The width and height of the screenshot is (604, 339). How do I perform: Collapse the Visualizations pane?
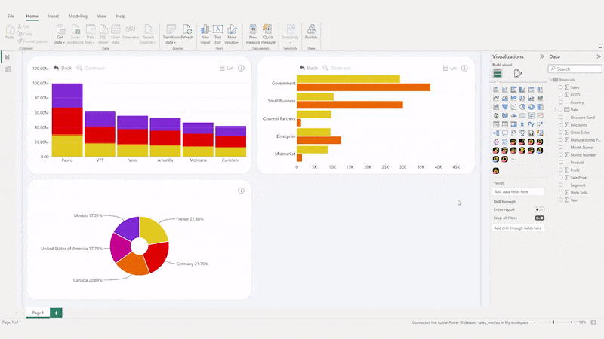[x=542, y=56]
